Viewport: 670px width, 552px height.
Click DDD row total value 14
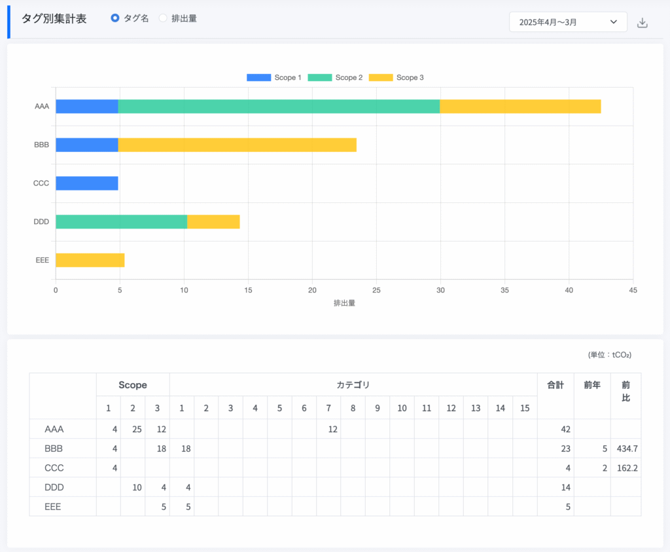coord(565,487)
